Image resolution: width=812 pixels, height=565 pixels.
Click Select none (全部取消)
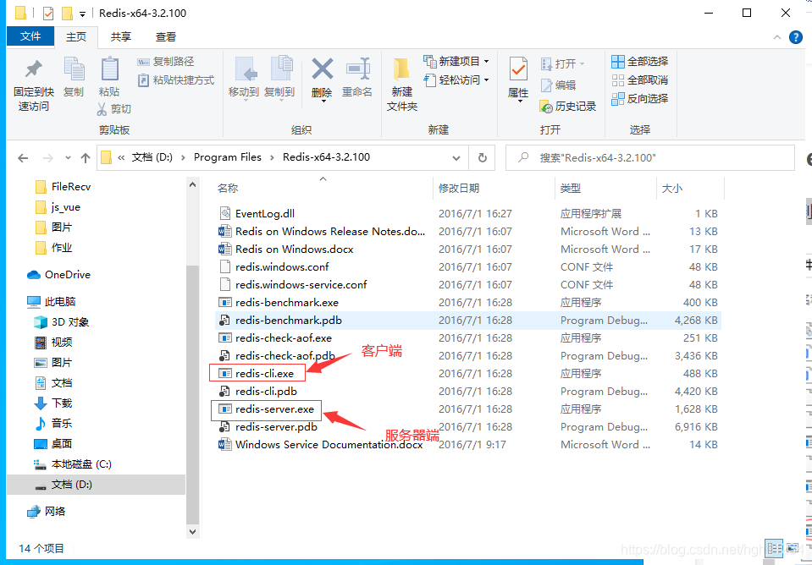coord(640,80)
